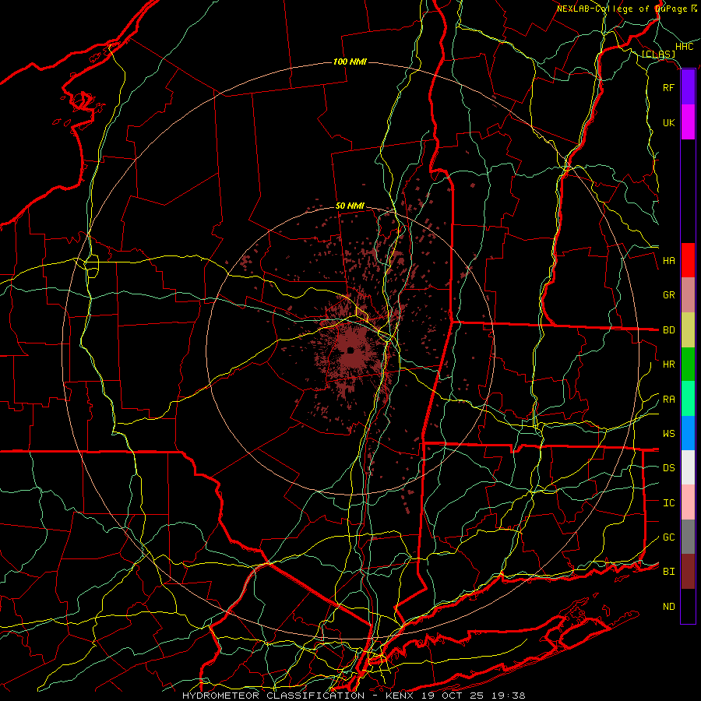This screenshot has width=701, height=701.
Task: Select the RA legend label
Action: [x=668, y=400]
